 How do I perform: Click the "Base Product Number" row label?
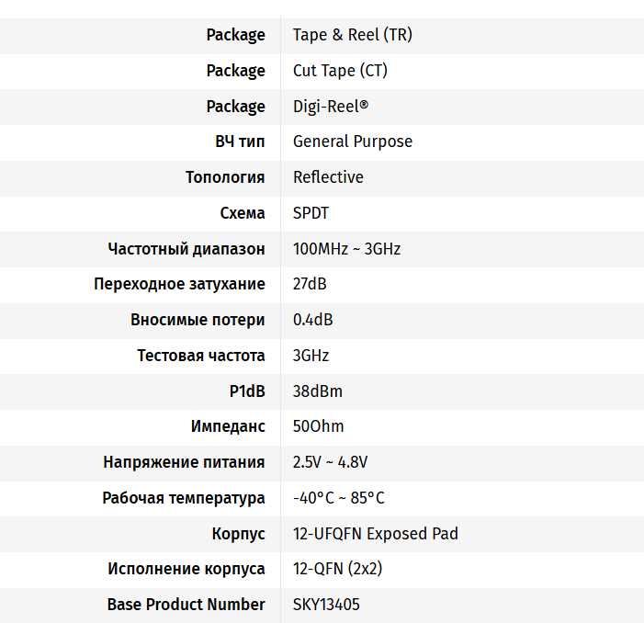(186, 605)
